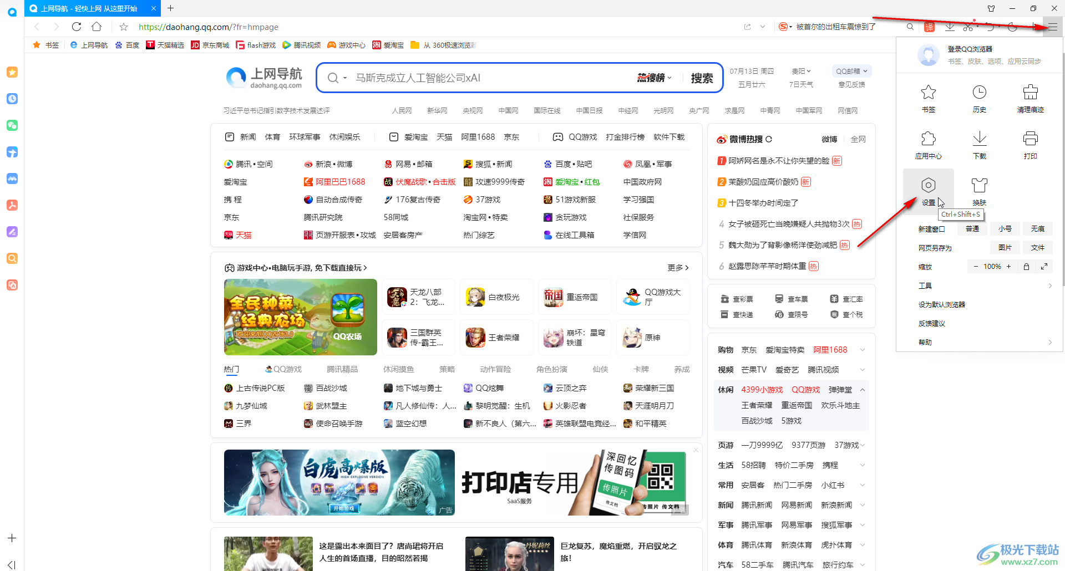Open the QQ农场 game banner thumbnail
This screenshot has width=1065, height=571.
coord(301,317)
